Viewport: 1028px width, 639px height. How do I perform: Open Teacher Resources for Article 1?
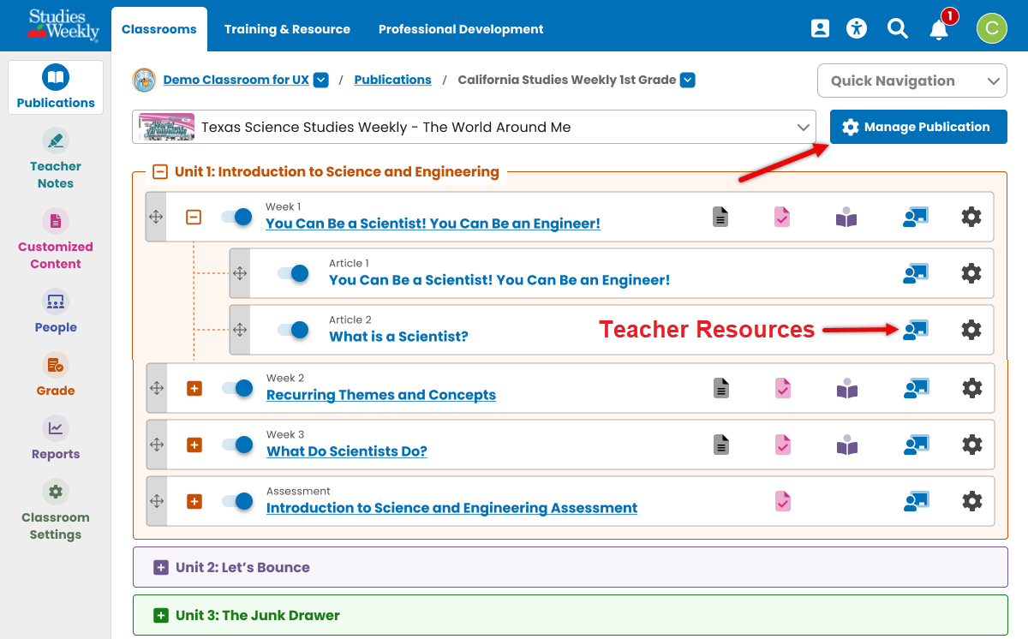pyautogui.click(x=916, y=273)
